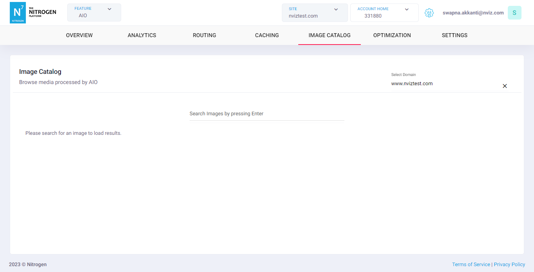This screenshot has width=534, height=272.
Task: Click swapna.akkanti@nviz.com account email
Action: tap(473, 13)
